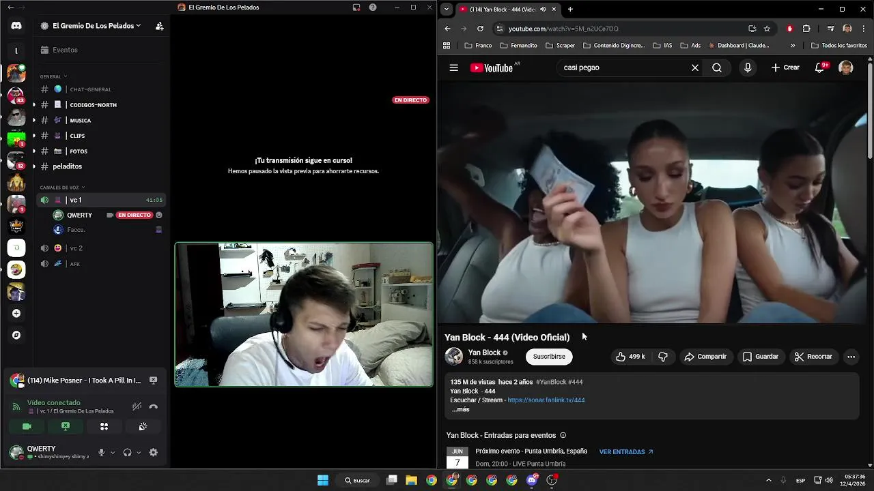Image resolution: width=874 pixels, height=491 pixels.
Task: Toggle the Discord camera button
Action: coord(27,426)
